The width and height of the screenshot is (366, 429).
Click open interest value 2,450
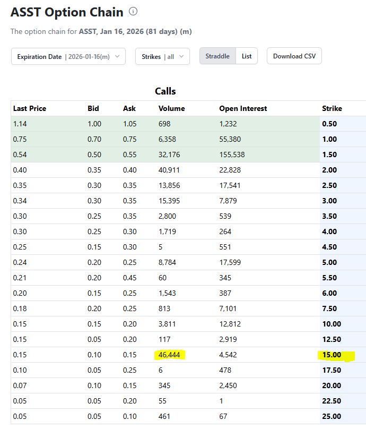[x=228, y=385]
